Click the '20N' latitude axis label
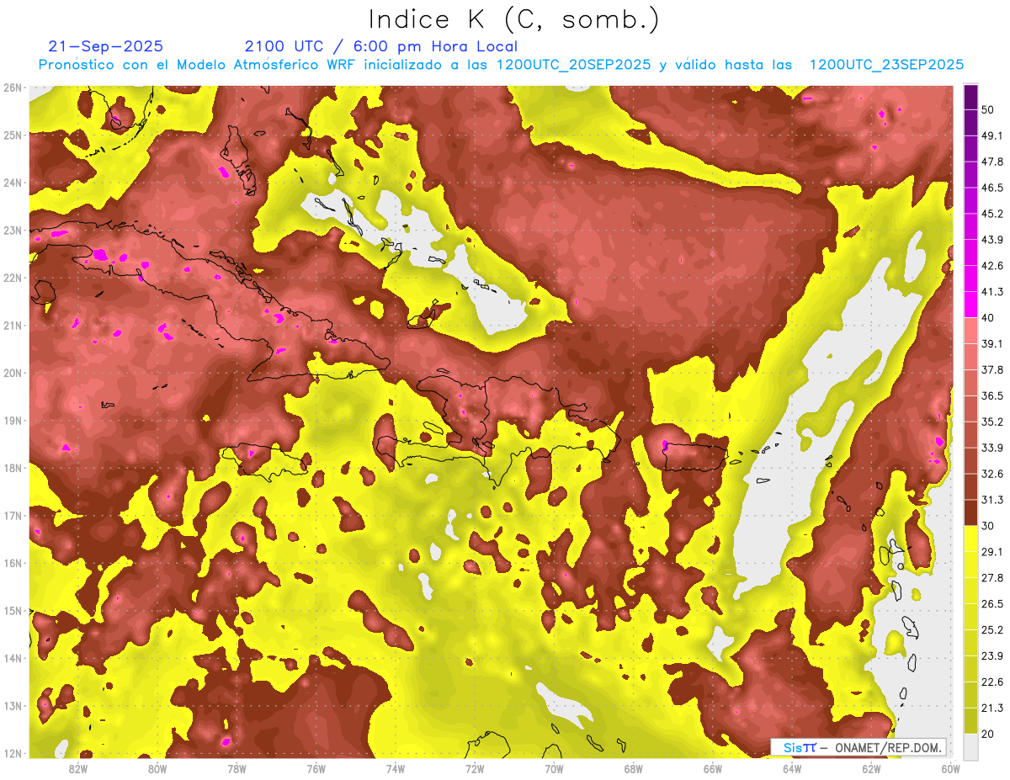 (x=12, y=373)
